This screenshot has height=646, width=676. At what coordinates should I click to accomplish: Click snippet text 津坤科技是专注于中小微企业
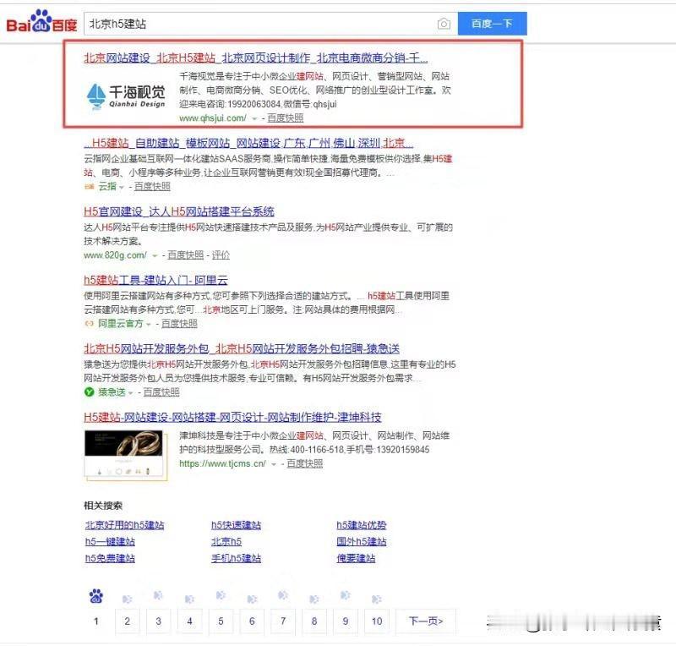[238, 435]
